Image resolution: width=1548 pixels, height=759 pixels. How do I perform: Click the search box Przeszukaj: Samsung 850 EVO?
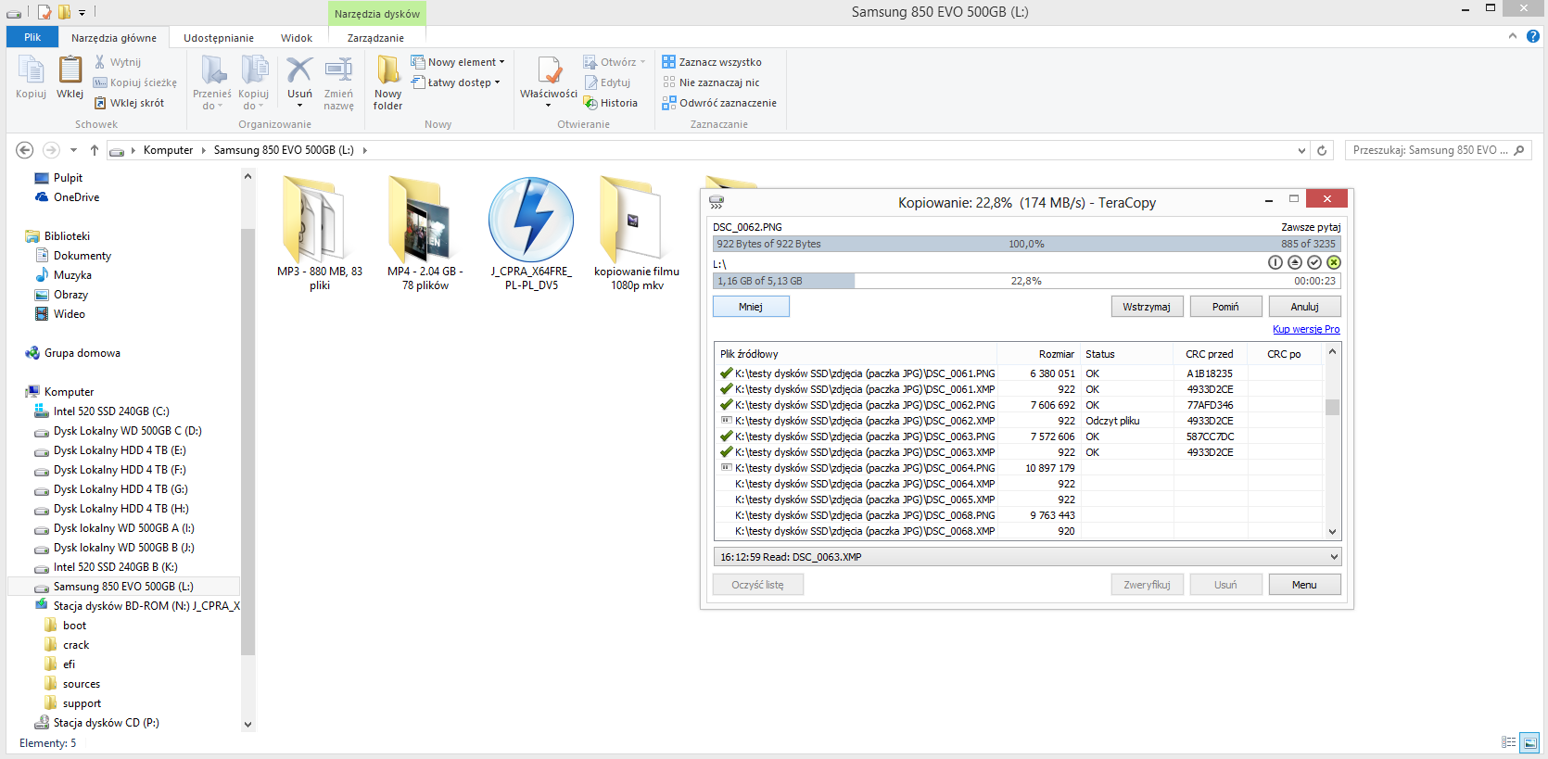click(1438, 150)
